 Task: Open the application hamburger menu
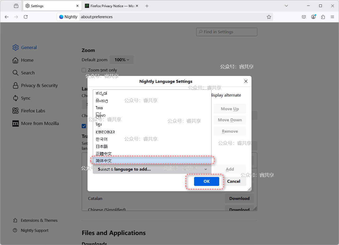[332, 17]
